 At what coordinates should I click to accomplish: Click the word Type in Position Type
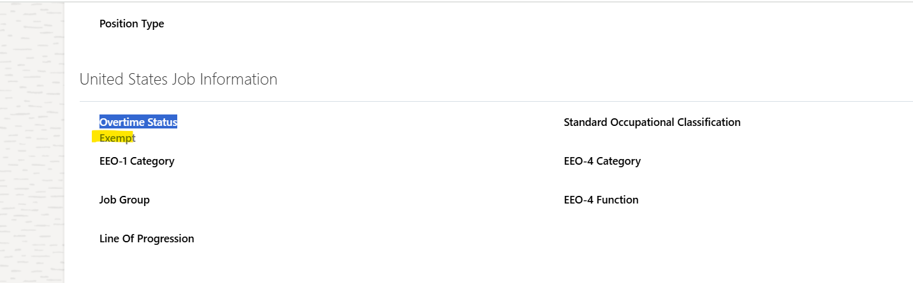[x=153, y=24]
